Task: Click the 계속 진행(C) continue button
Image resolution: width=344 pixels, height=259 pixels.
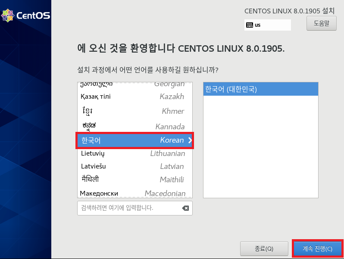Action: pyautogui.click(x=317, y=249)
